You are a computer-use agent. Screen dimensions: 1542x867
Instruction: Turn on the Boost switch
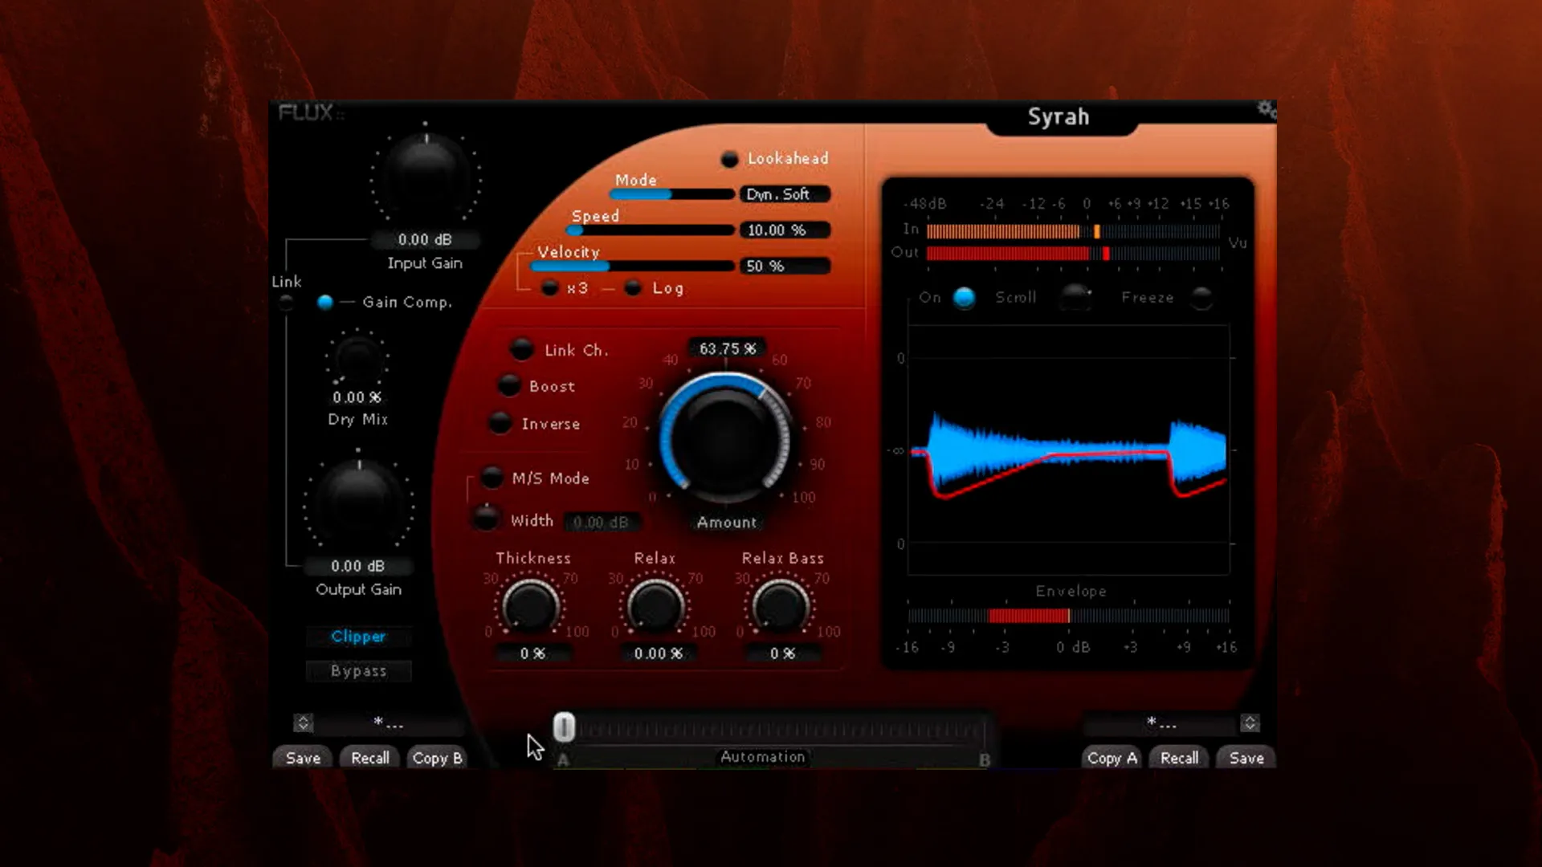click(x=509, y=385)
